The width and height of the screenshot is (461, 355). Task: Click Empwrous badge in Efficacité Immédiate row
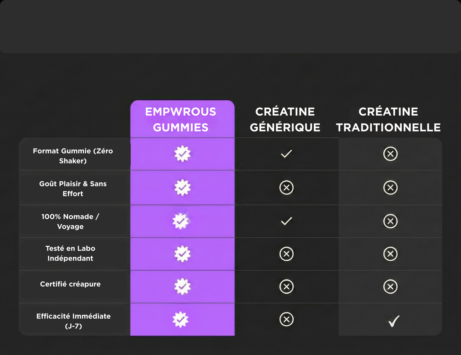[x=181, y=319]
